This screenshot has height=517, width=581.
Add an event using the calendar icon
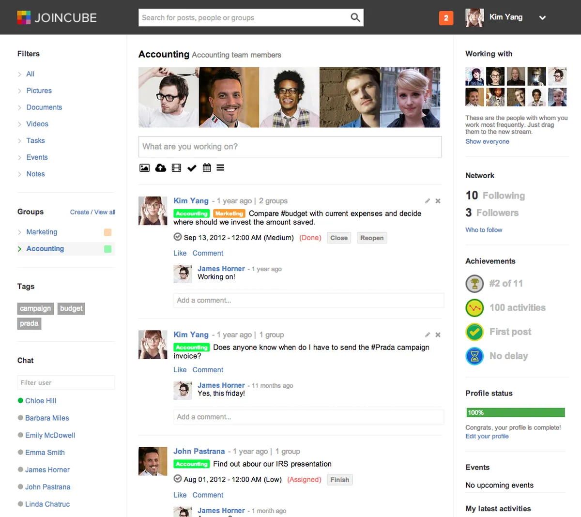[207, 168]
